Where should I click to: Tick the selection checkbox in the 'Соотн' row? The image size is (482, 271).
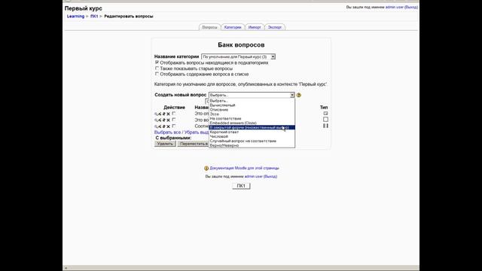[174, 126]
